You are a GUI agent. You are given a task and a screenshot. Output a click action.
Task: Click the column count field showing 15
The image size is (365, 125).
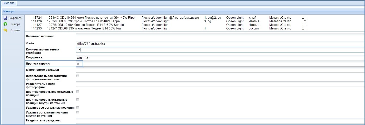(220, 50)
